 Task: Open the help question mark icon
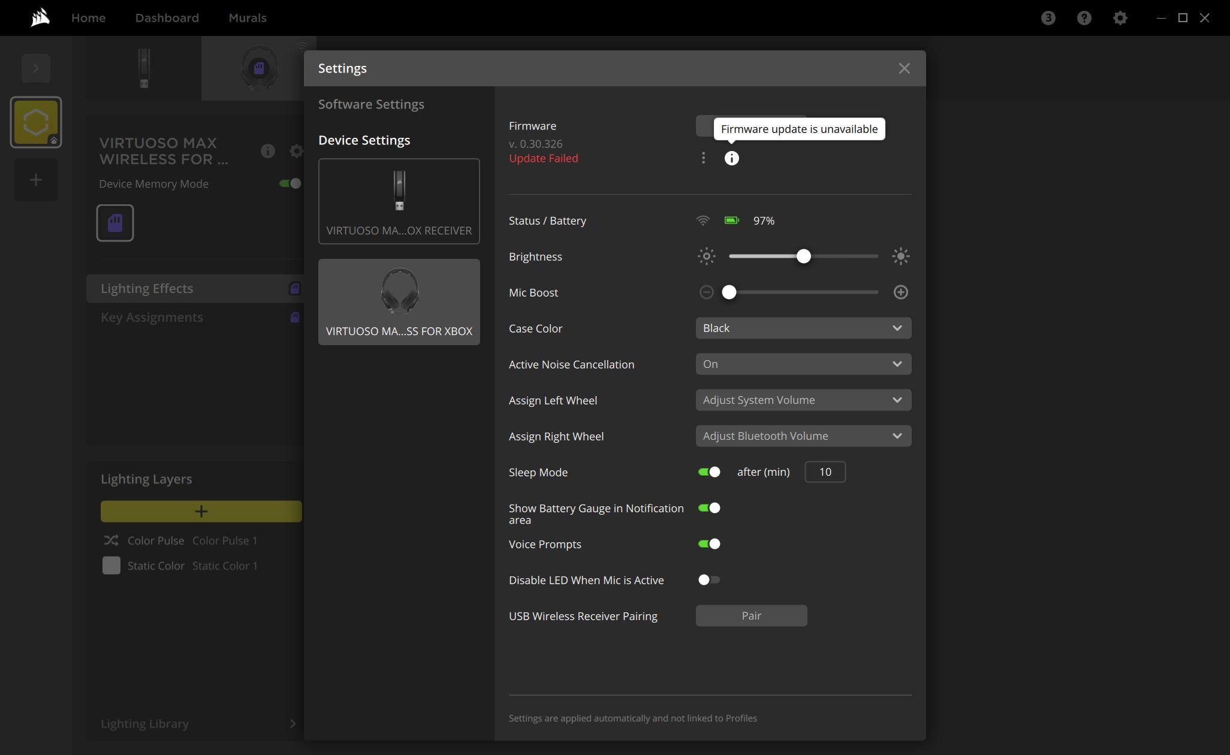coord(1084,18)
